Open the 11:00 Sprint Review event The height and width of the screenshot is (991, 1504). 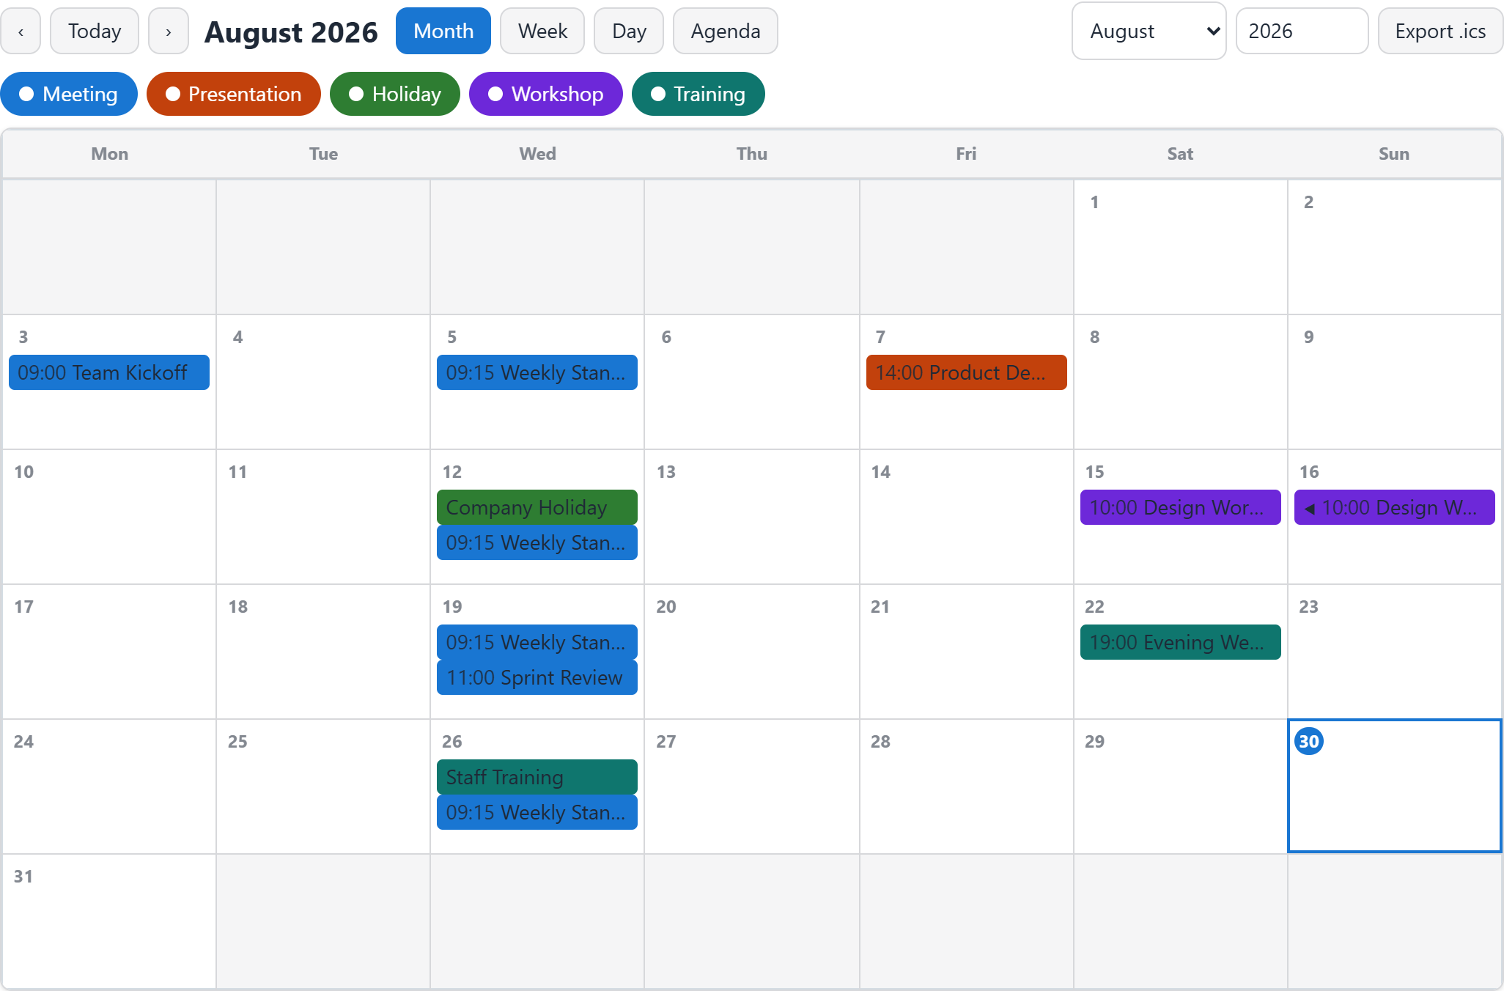pos(537,677)
